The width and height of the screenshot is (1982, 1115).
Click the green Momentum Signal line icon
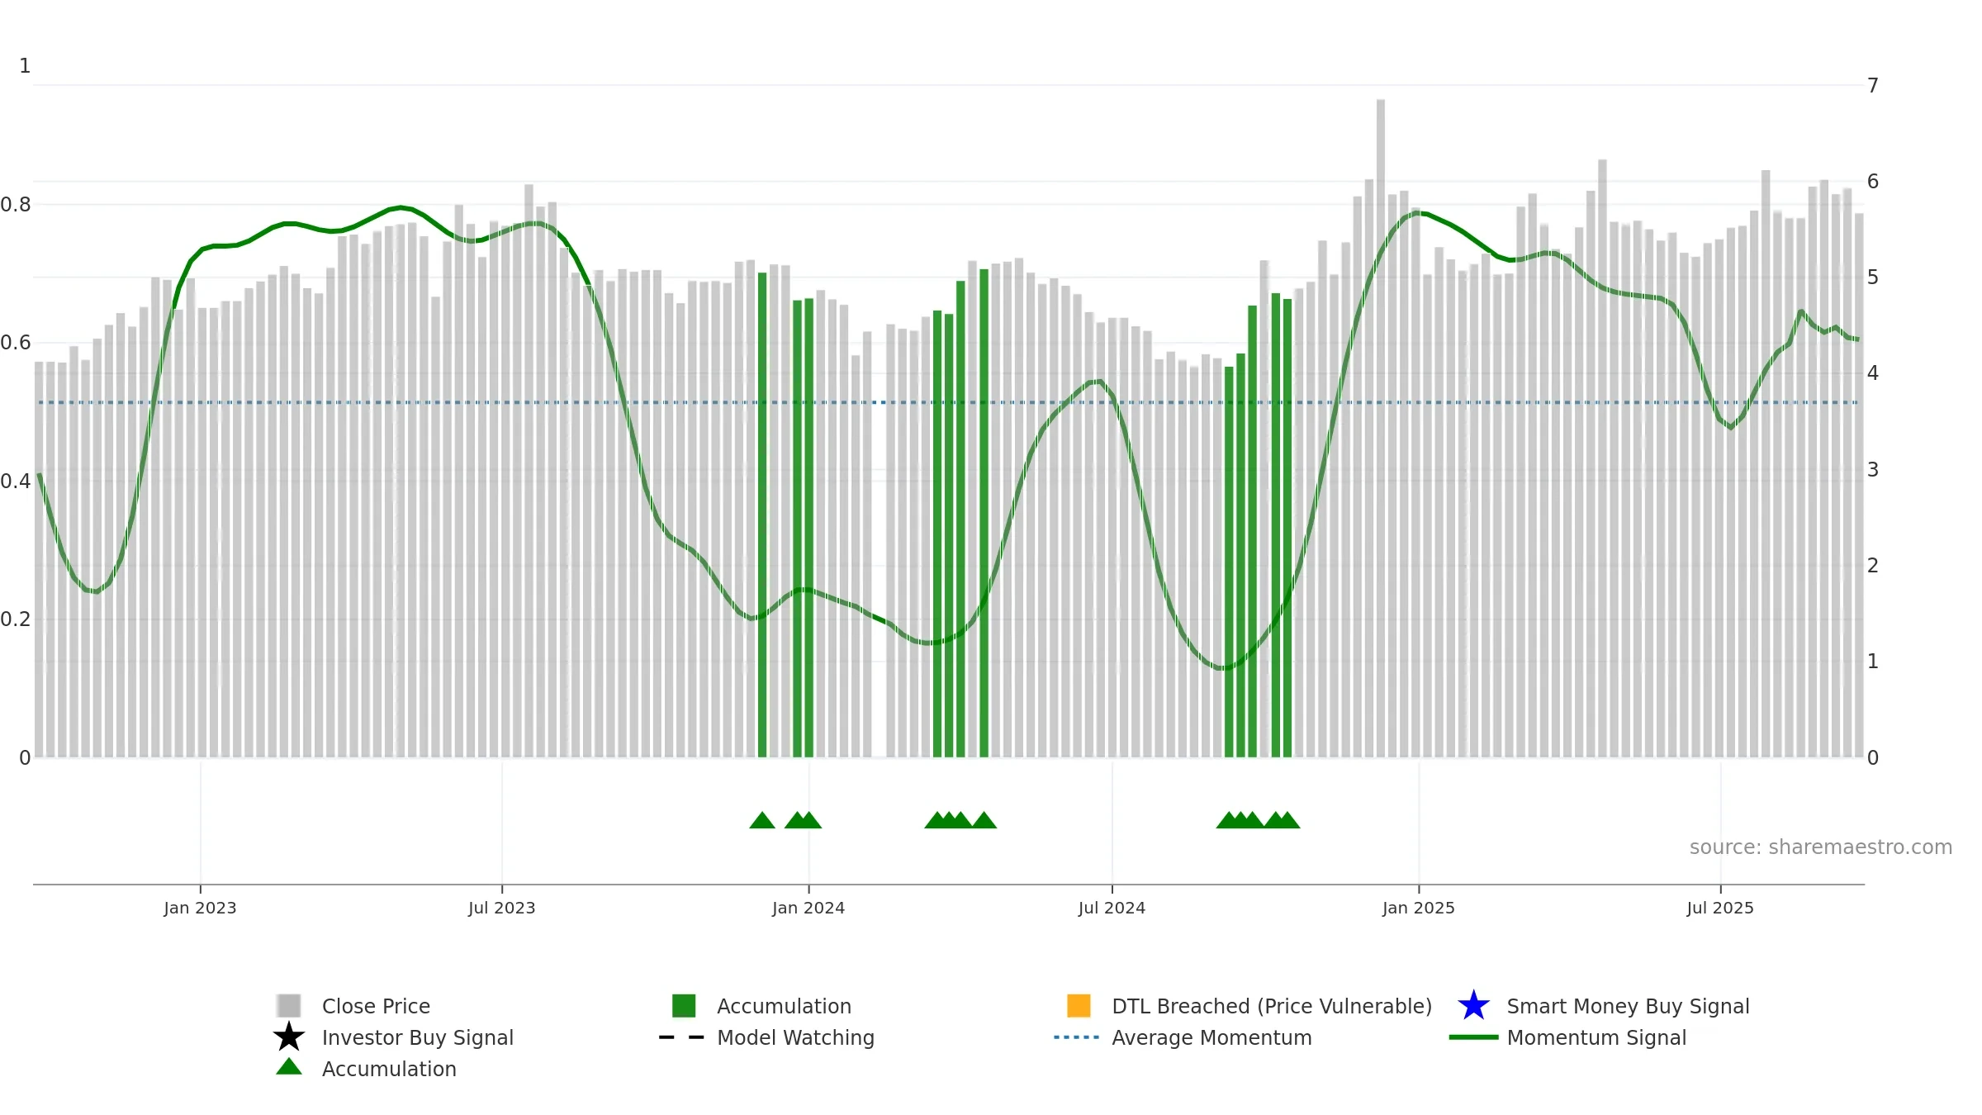pyautogui.click(x=1473, y=1037)
